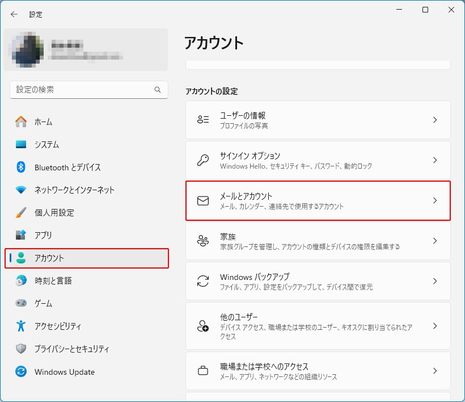This screenshot has width=465, height=402.
Task: Click the Bluetooth icon in the sidebar
Action: (21, 167)
